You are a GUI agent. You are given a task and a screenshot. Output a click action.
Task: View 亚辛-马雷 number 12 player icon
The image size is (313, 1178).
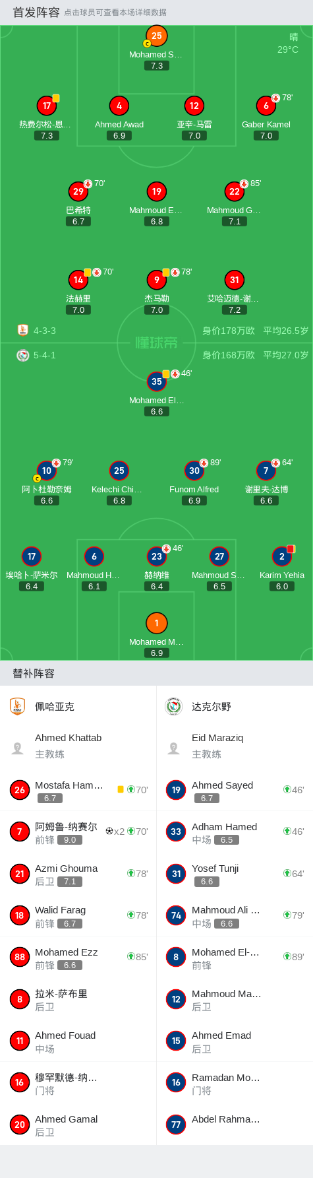coord(194,106)
